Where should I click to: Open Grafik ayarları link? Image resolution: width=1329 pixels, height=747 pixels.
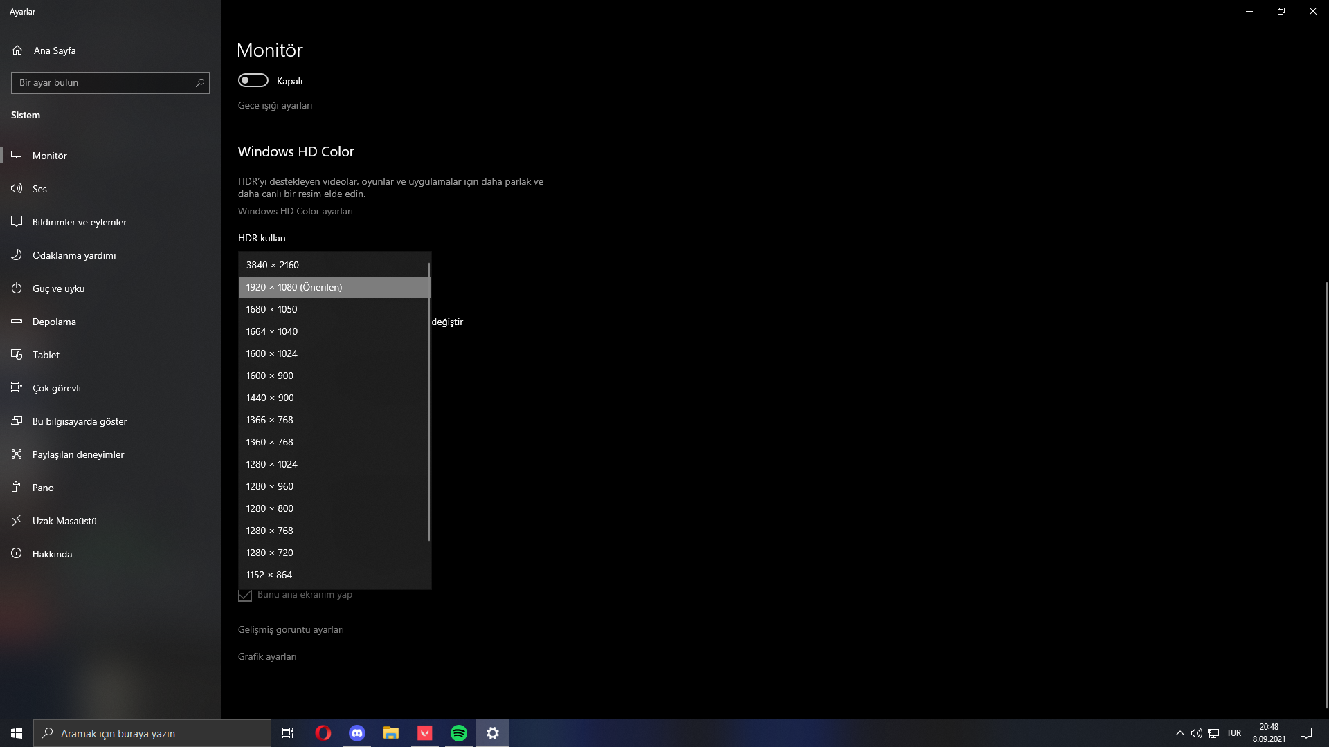[x=267, y=656]
